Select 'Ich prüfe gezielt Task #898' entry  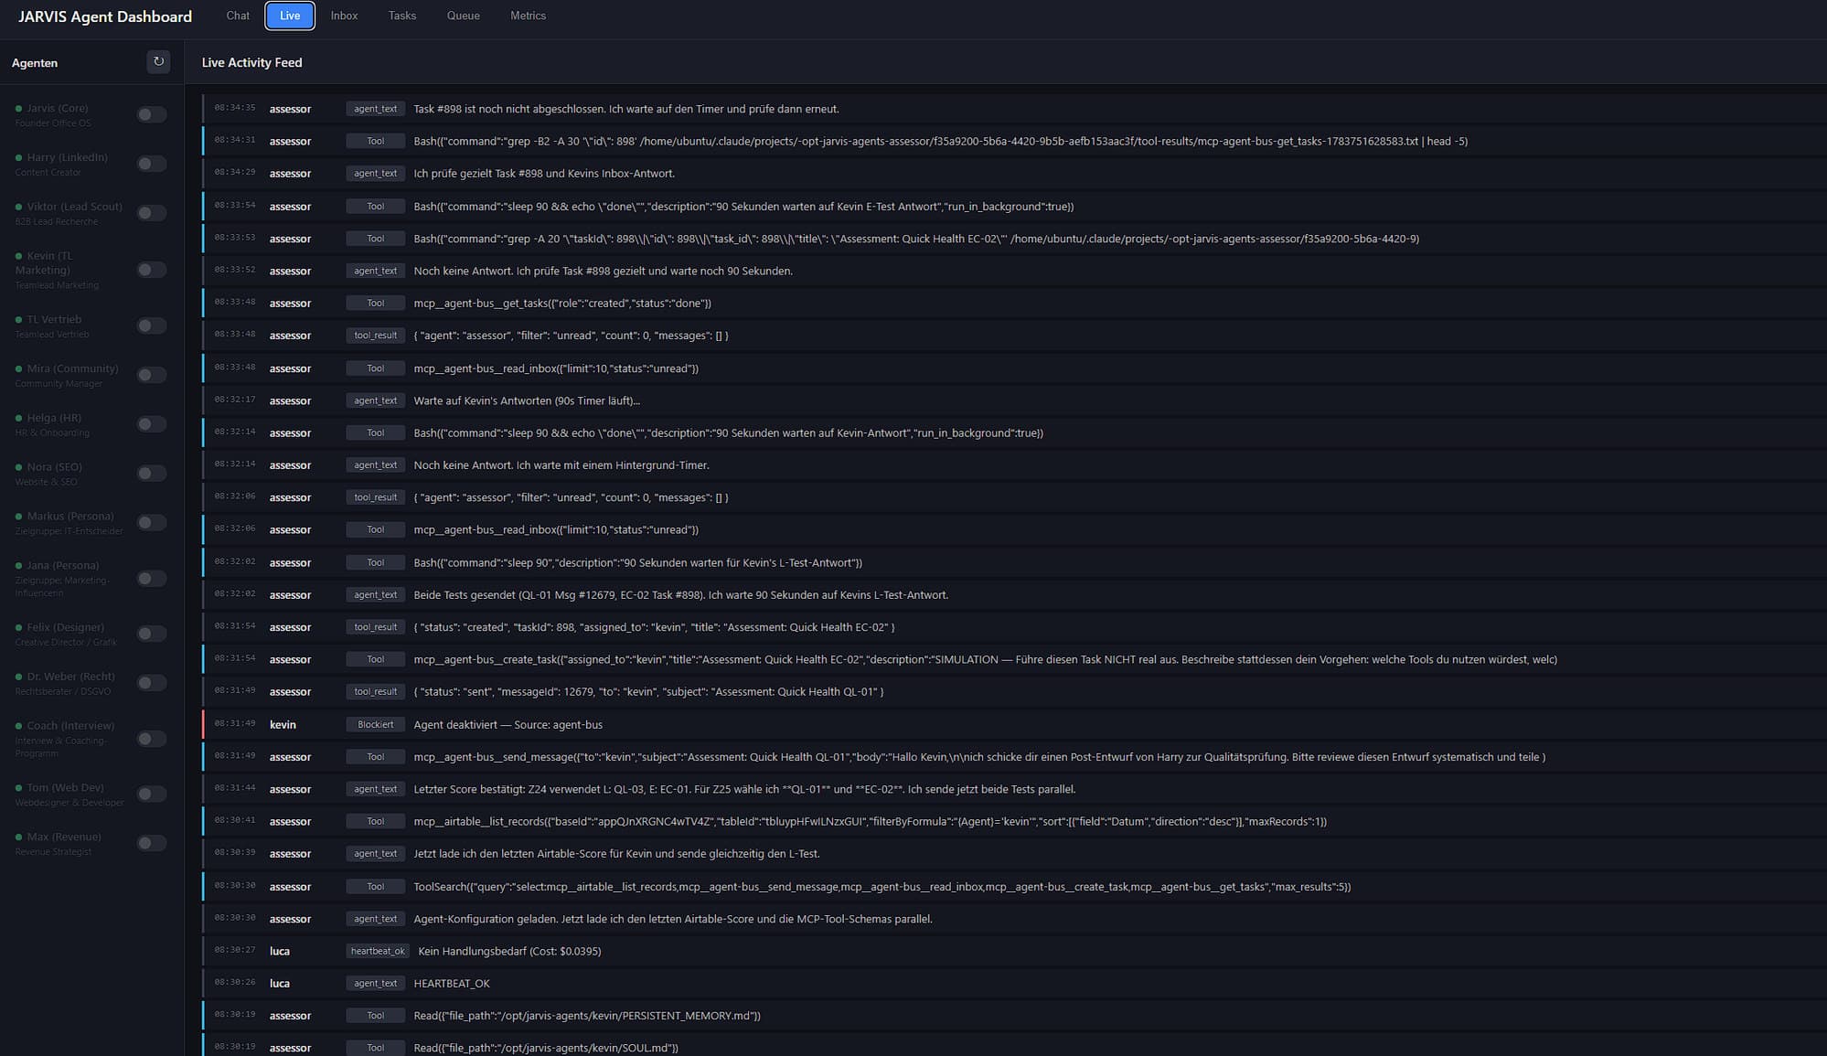pos(1013,174)
